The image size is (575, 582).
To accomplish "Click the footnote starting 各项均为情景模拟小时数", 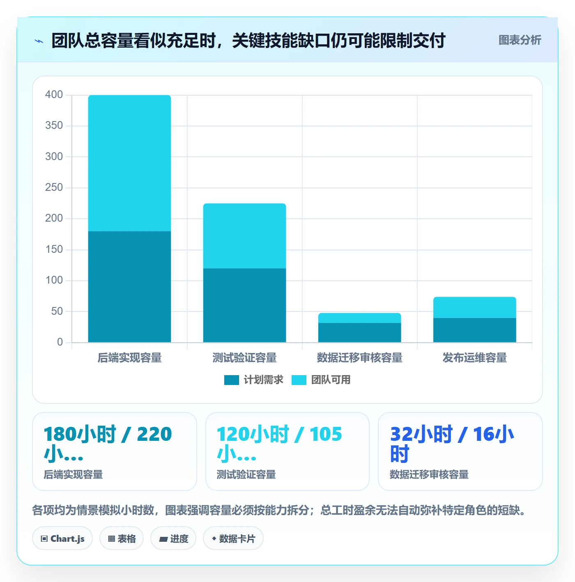I will click(279, 510).
